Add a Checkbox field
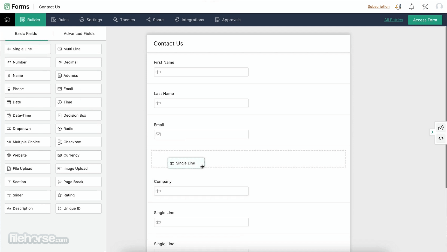Screen dimensions: 447x252 78,142
